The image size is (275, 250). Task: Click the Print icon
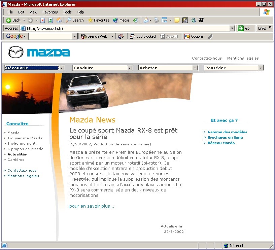coord(156,20)
